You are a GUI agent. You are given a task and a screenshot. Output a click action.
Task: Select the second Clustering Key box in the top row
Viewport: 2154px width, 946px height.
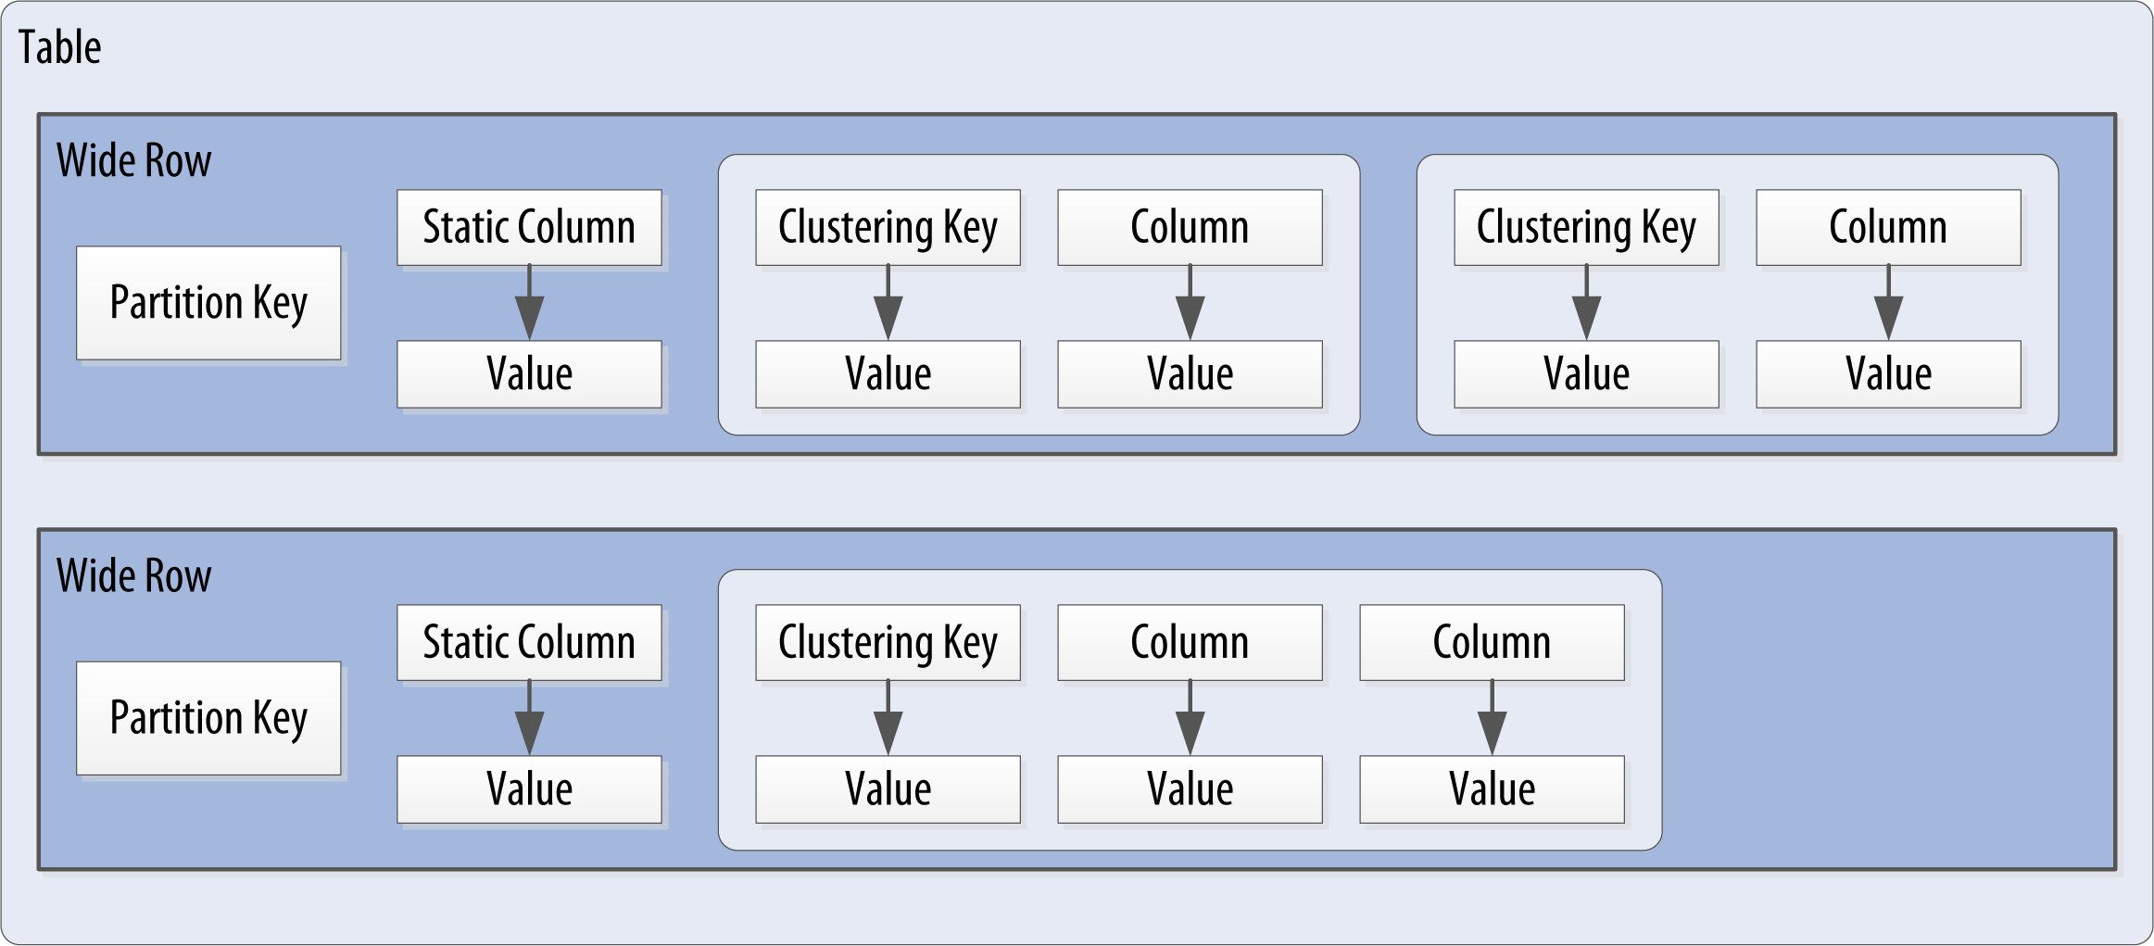(x=1586, y=227)
